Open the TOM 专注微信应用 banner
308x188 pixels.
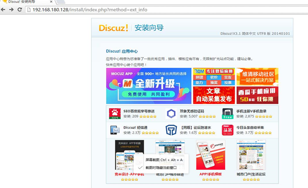214,77
